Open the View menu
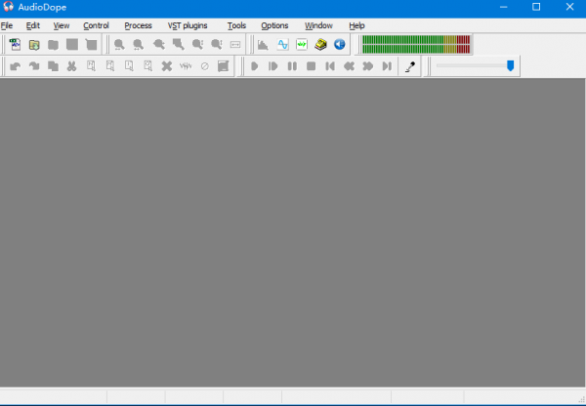586x406 pixels. pyautogui.click(x=62, y=25)
